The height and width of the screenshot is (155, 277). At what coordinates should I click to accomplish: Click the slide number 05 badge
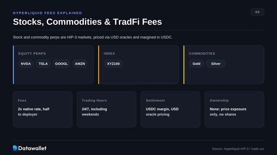pos(258,12)
